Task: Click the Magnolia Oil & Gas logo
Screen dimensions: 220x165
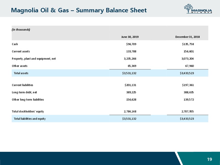Action: 198,9
